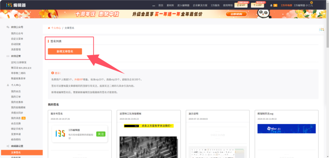Click the Pfizer banner image thumbnail
This screenshot has width=329, height=158.
coord(286,129)
